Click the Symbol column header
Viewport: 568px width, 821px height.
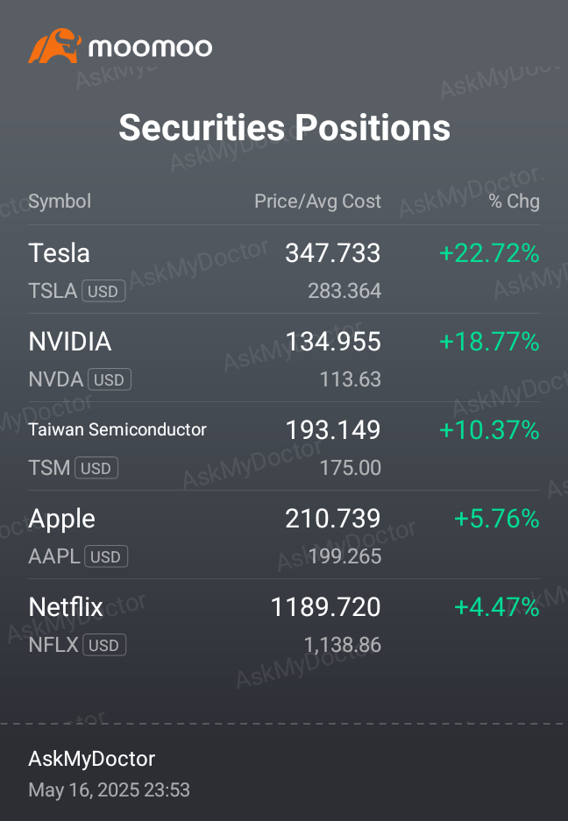pyautogui.click(x=60, y=201)
